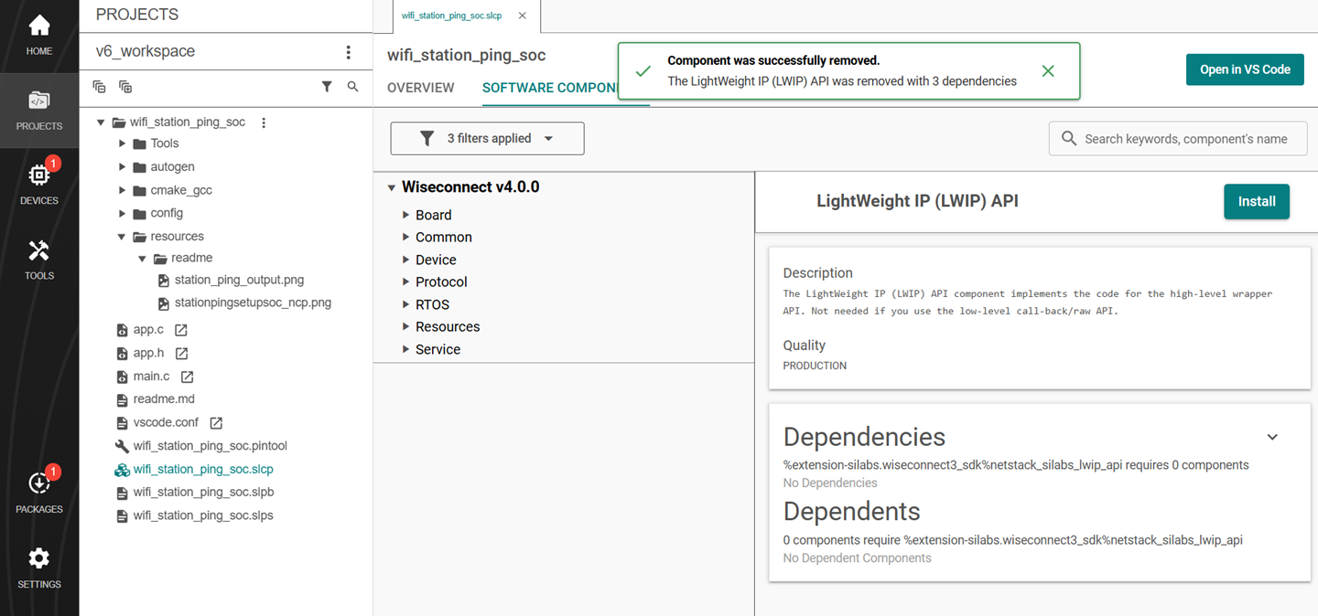Click the Home icon in the sidebar

[x=39, y=27]
